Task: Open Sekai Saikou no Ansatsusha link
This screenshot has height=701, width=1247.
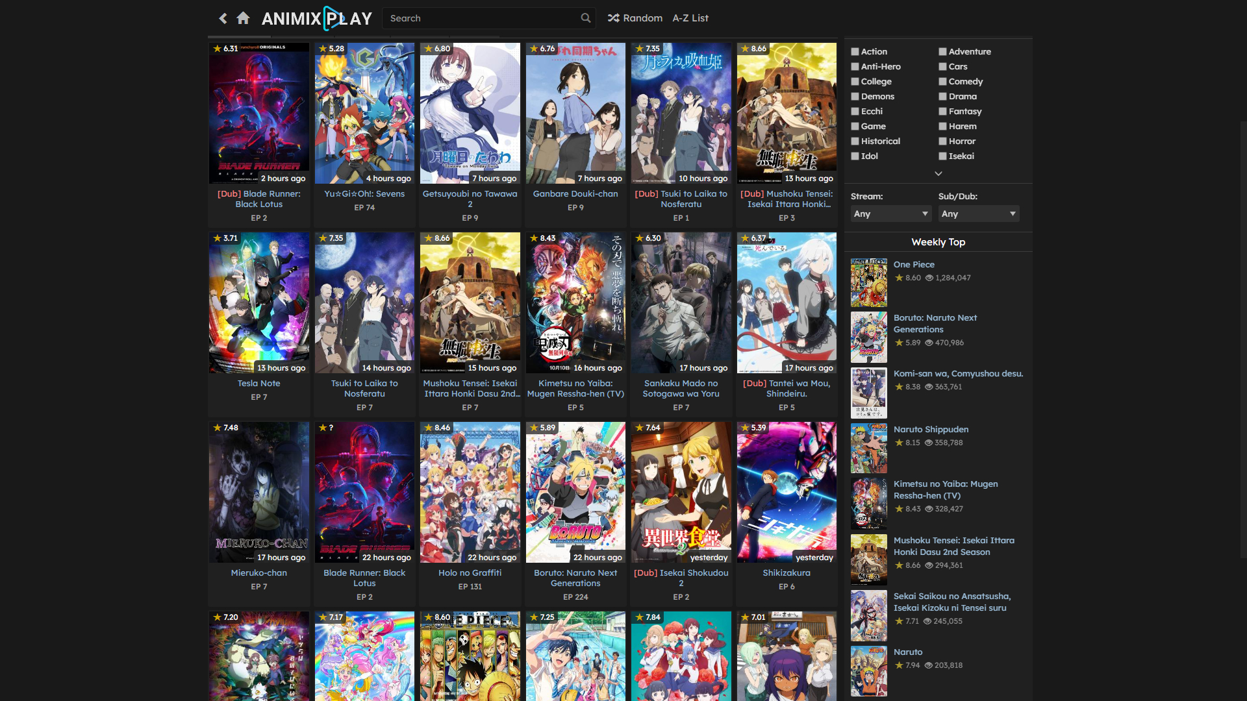Action: (952, 602)
